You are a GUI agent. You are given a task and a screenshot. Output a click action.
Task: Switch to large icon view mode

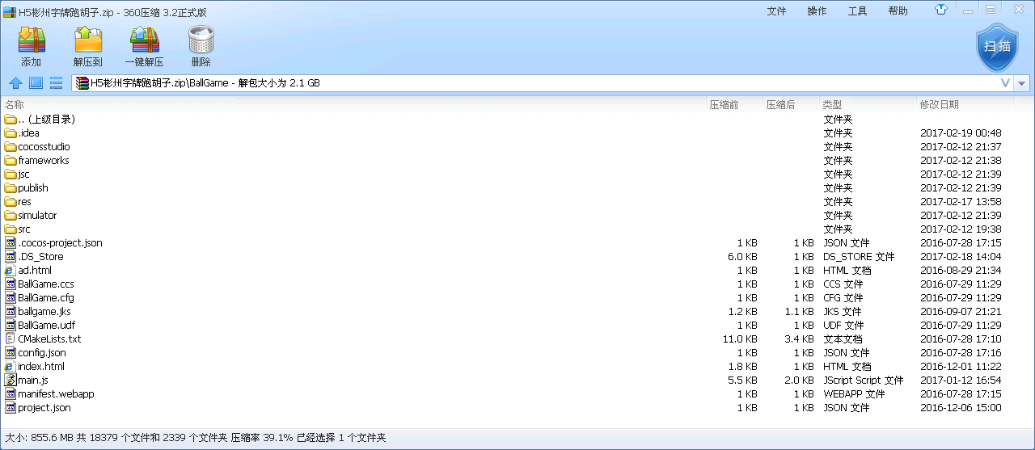click(36, 83)
